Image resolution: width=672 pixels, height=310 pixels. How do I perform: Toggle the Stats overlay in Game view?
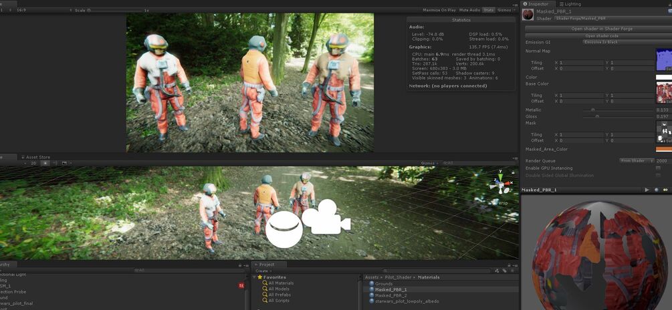pyautogui.click(x=488, y=10)
